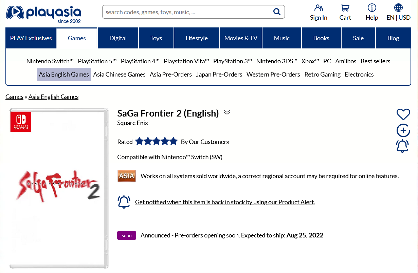Click the Product Alert notification link
418x273 pixels.
[x=225, y=202]
